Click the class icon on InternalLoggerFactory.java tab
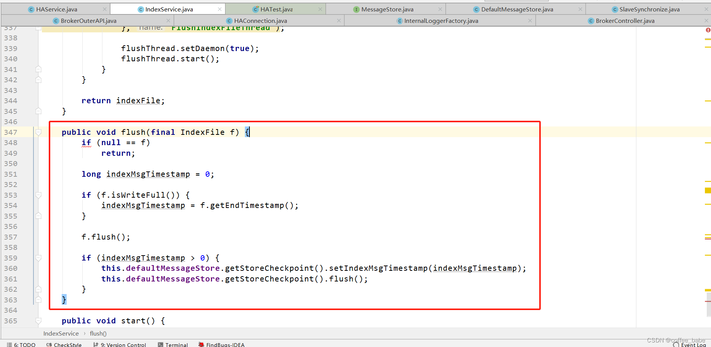This screenshot has height=347, width=711. (x=399, y=21)
